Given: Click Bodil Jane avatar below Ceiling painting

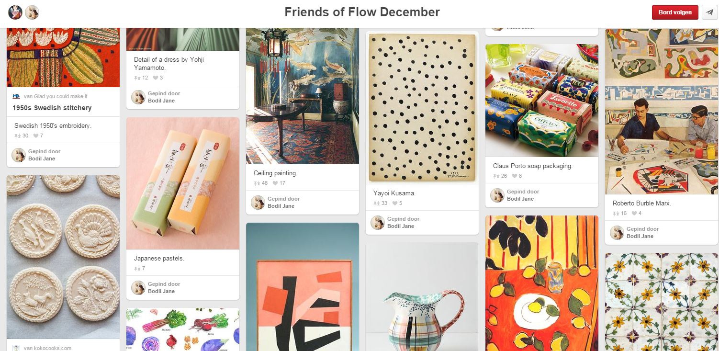Looking at the screenshot, I should [258, 203].
